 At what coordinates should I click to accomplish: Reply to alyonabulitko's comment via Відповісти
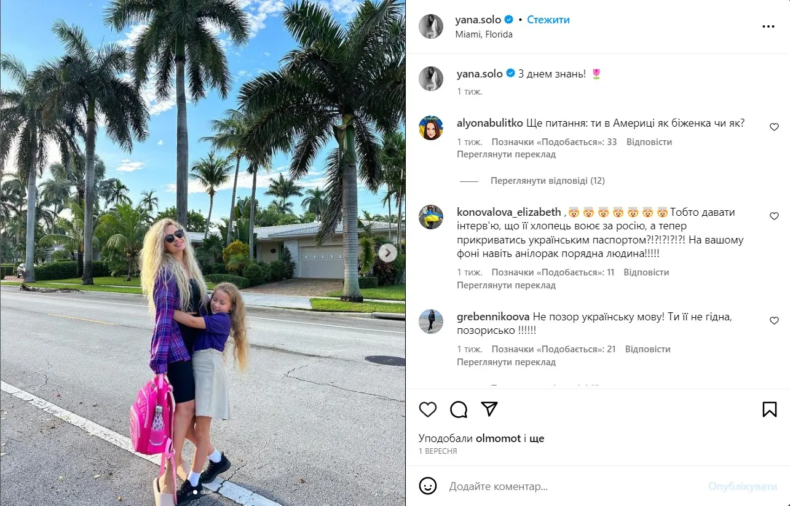649,141
